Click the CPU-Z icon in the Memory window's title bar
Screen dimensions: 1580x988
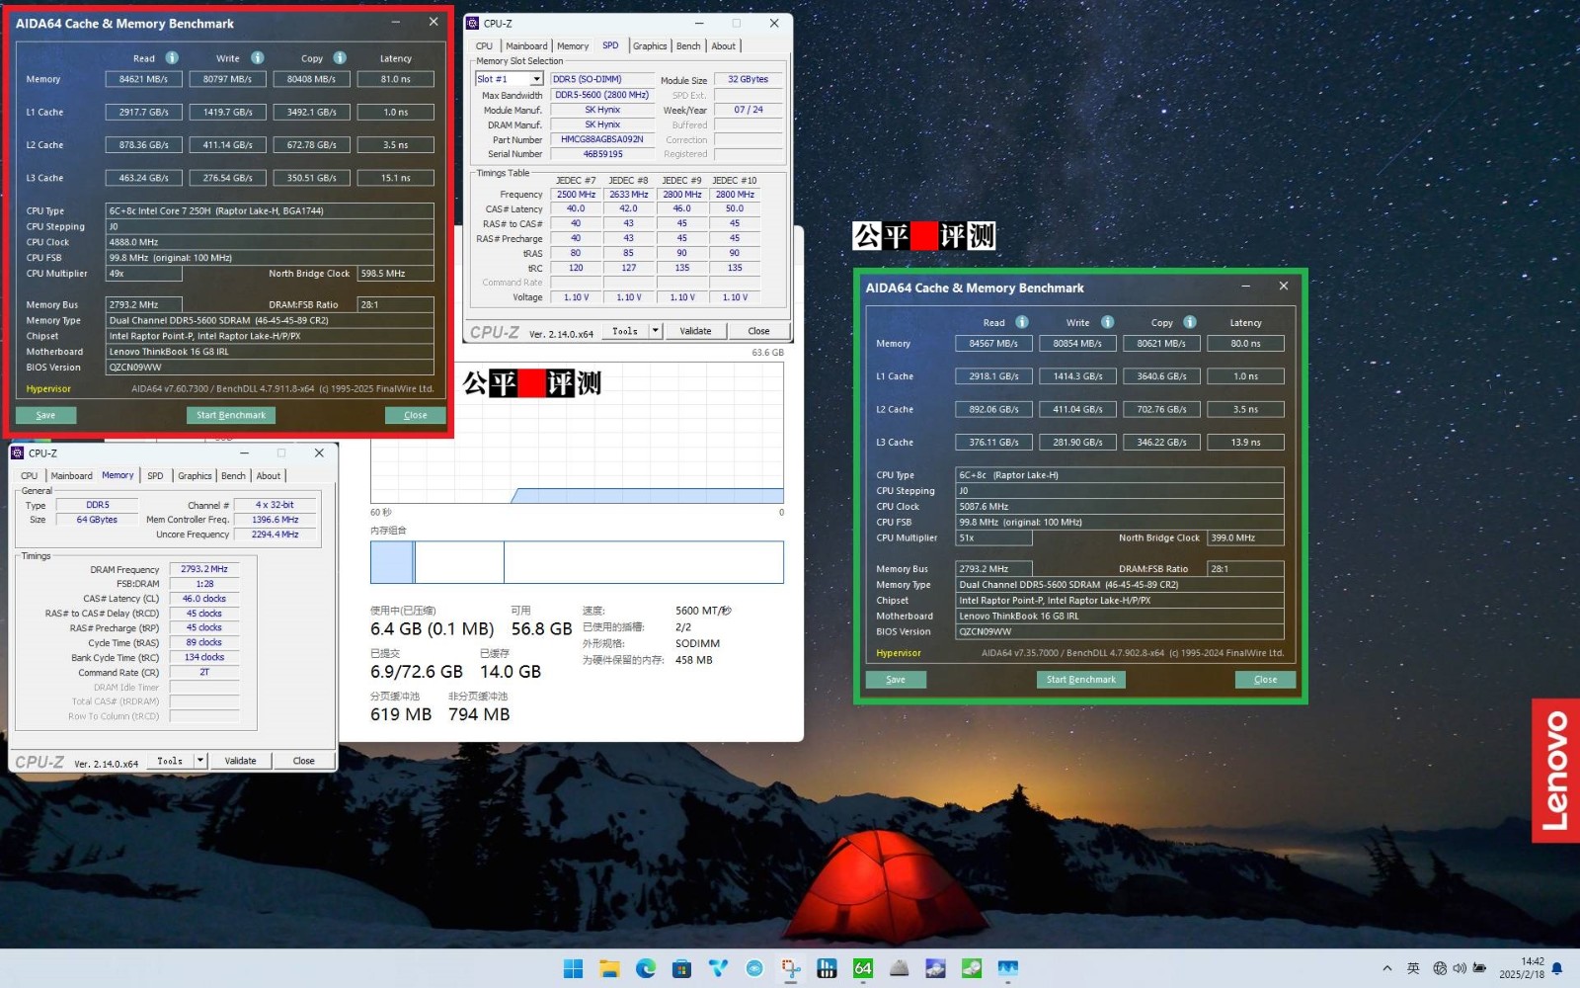18,453
